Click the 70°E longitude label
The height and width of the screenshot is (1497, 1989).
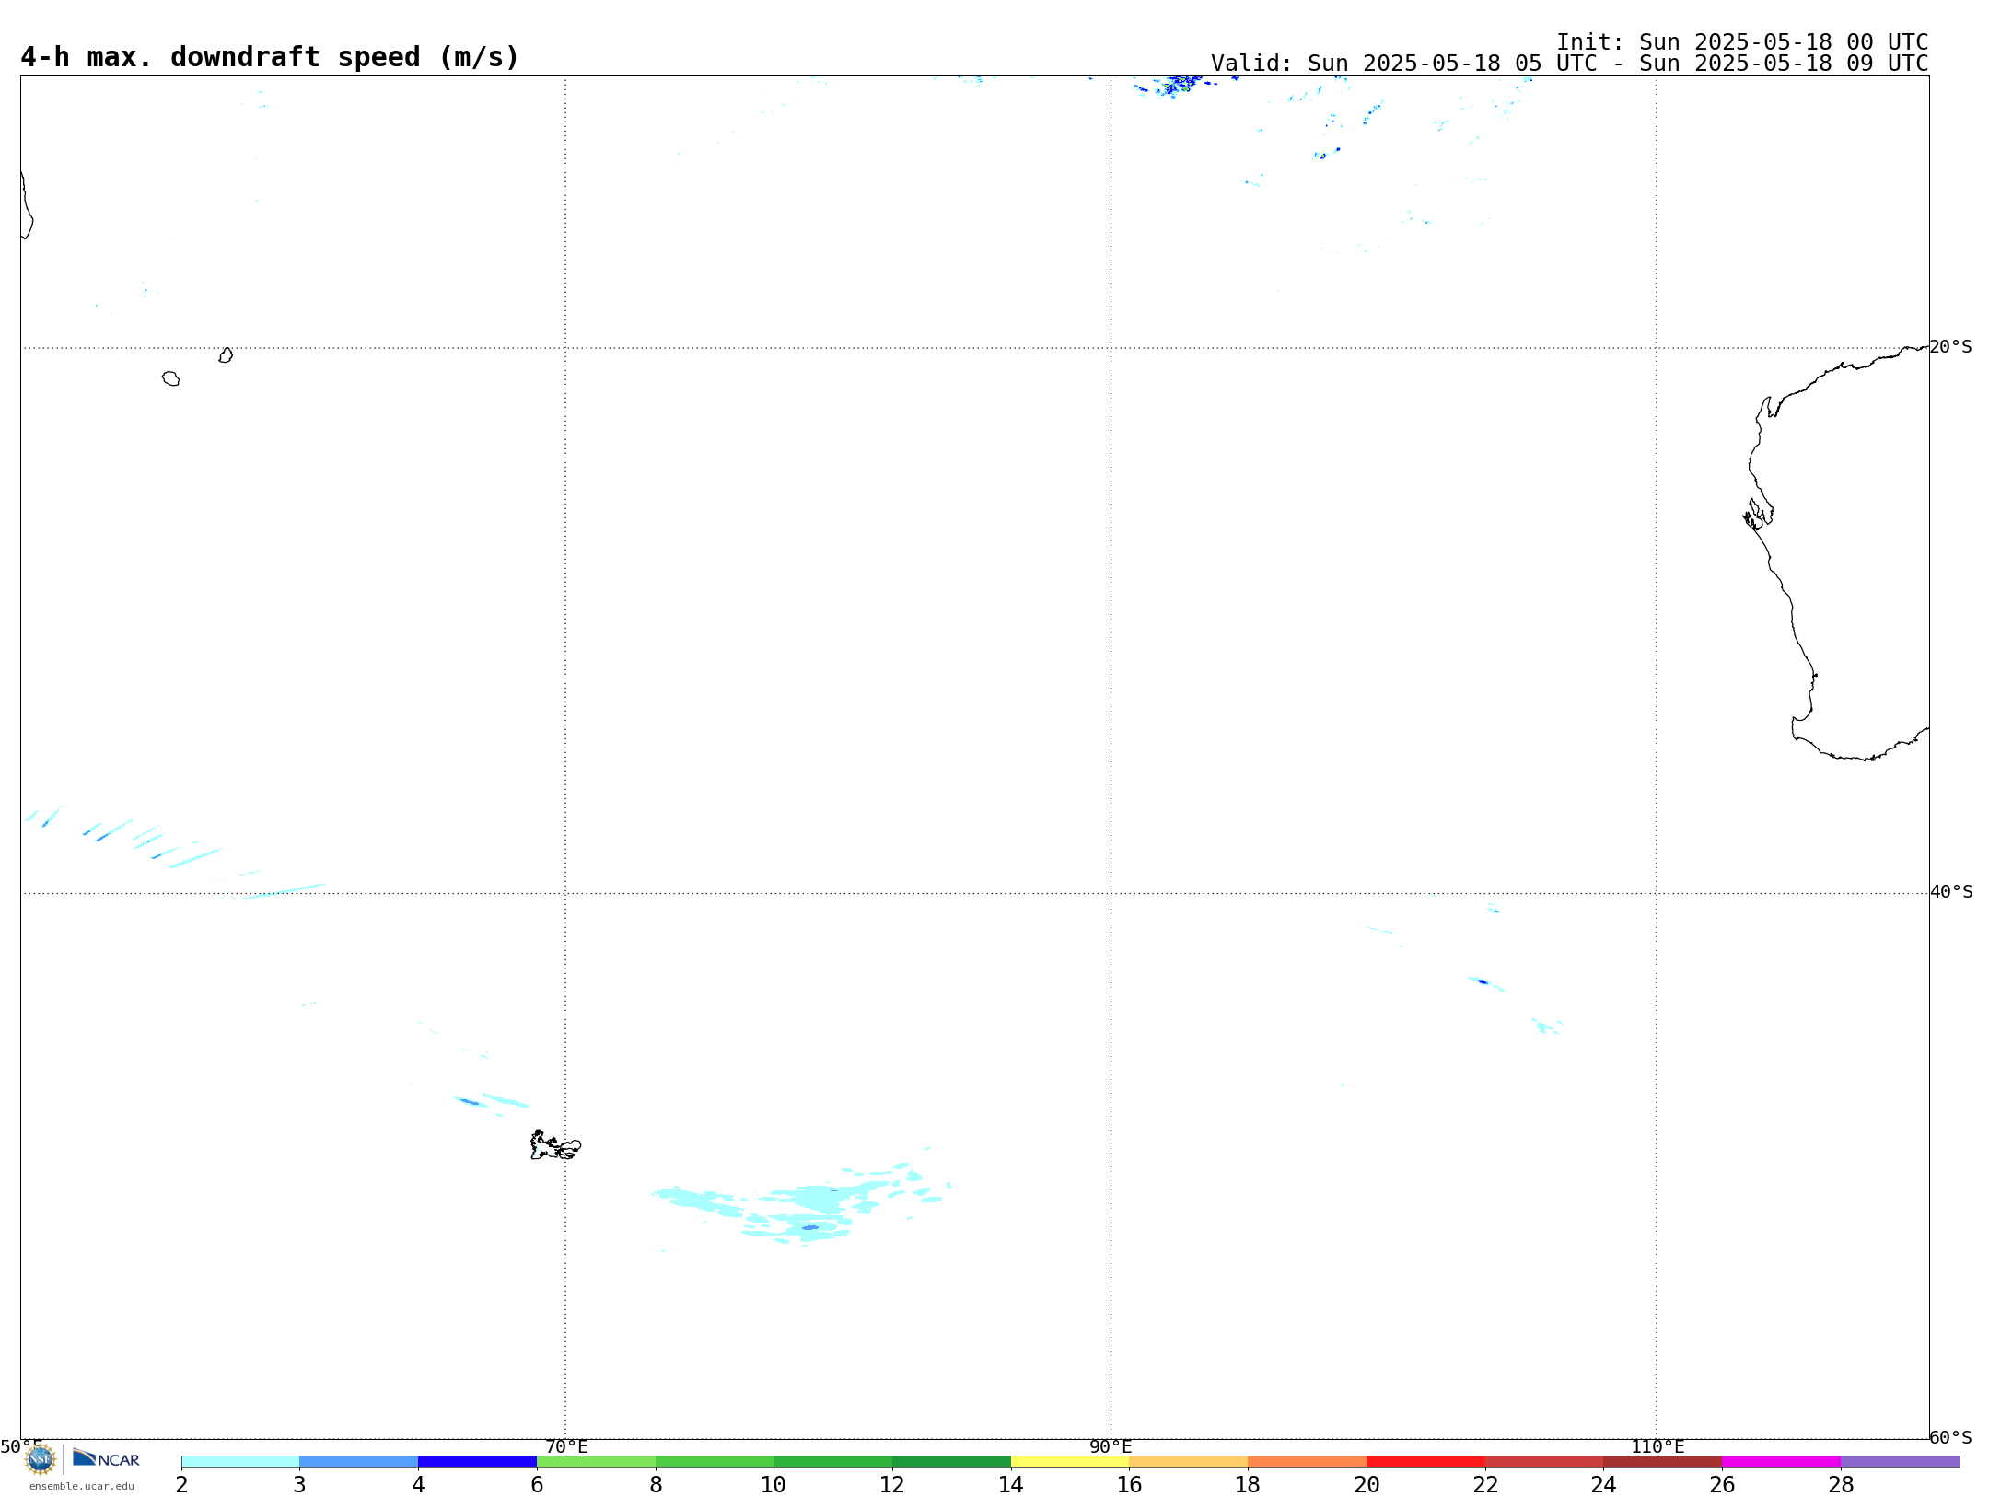[x=566, y=1447]
